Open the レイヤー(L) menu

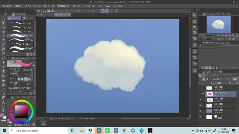pos(49,6)
